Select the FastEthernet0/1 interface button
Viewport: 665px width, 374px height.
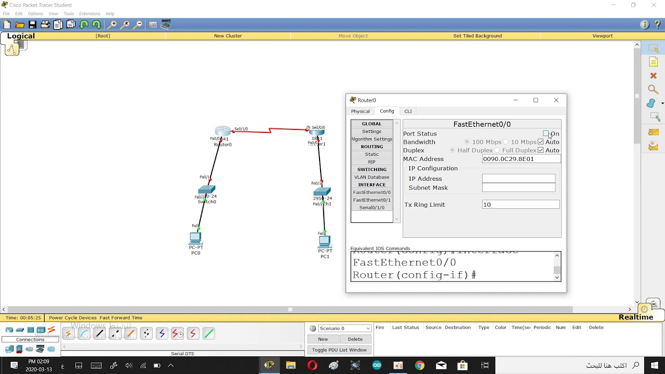(371, 200)
